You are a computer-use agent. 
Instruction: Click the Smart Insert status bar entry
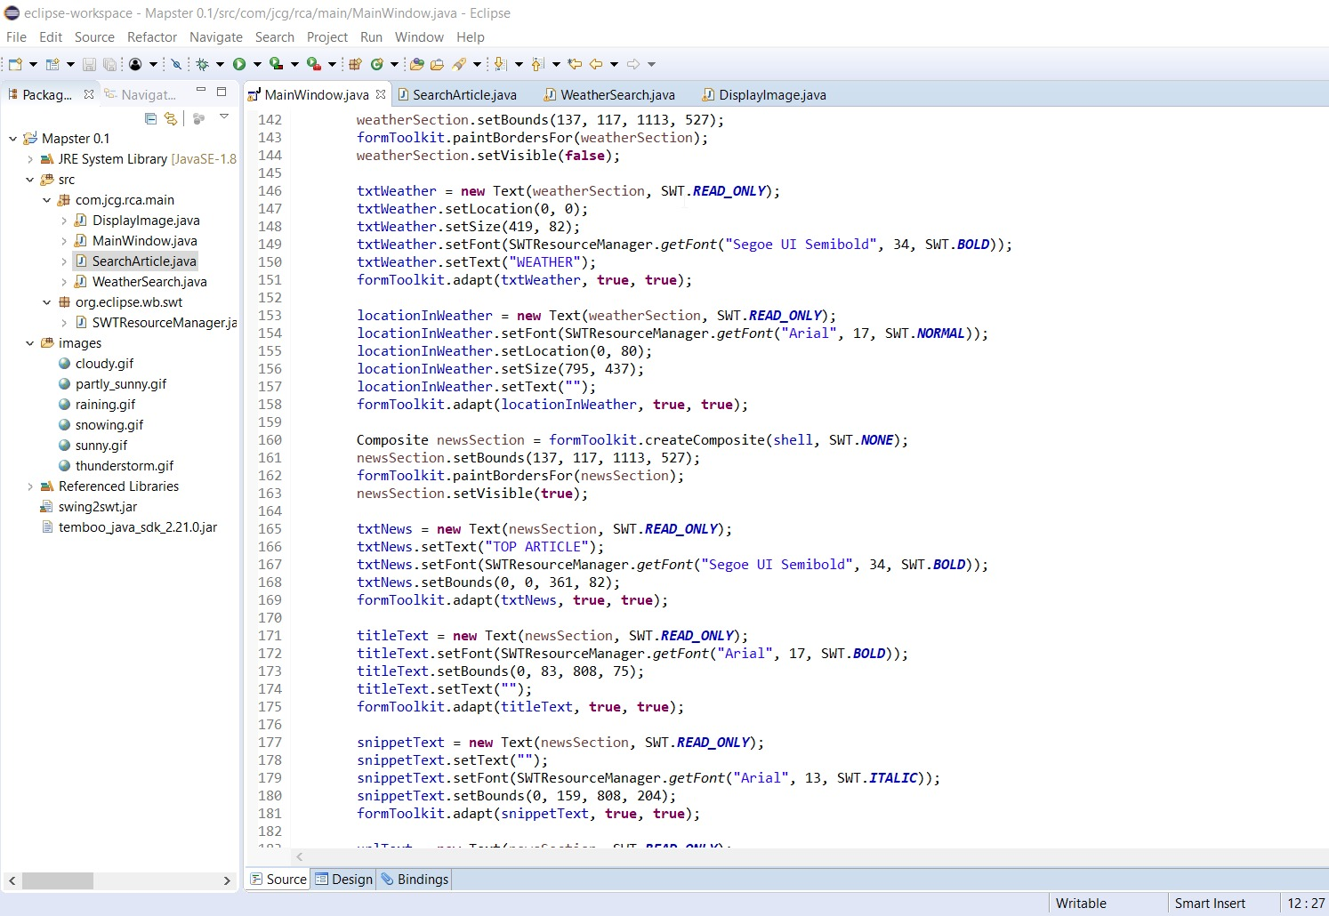1210,903
